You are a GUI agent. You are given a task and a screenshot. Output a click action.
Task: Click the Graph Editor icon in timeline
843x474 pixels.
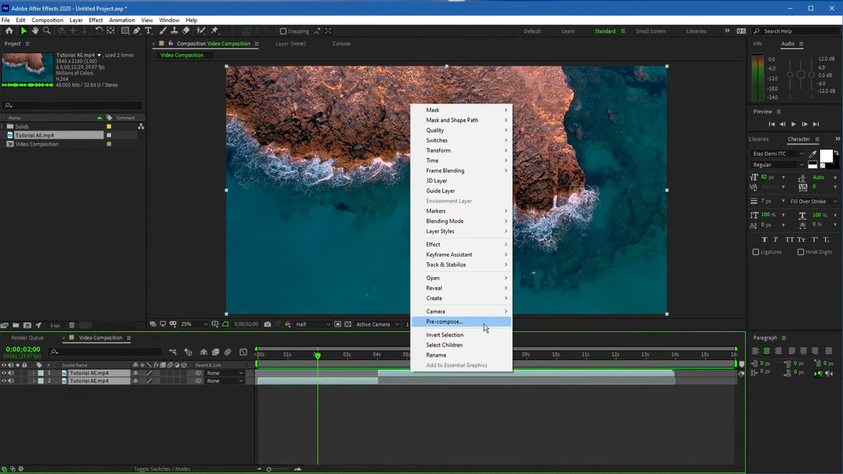click(244, 352)
